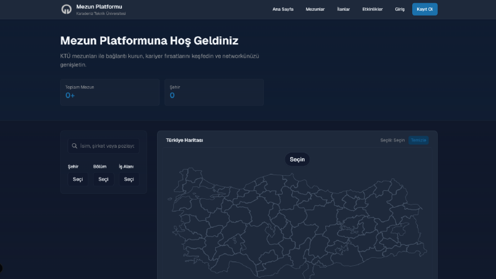The width and height of the screenshot is (496, 279).
Task: Click the Temizle button on the map
Action: pos(418,140)
